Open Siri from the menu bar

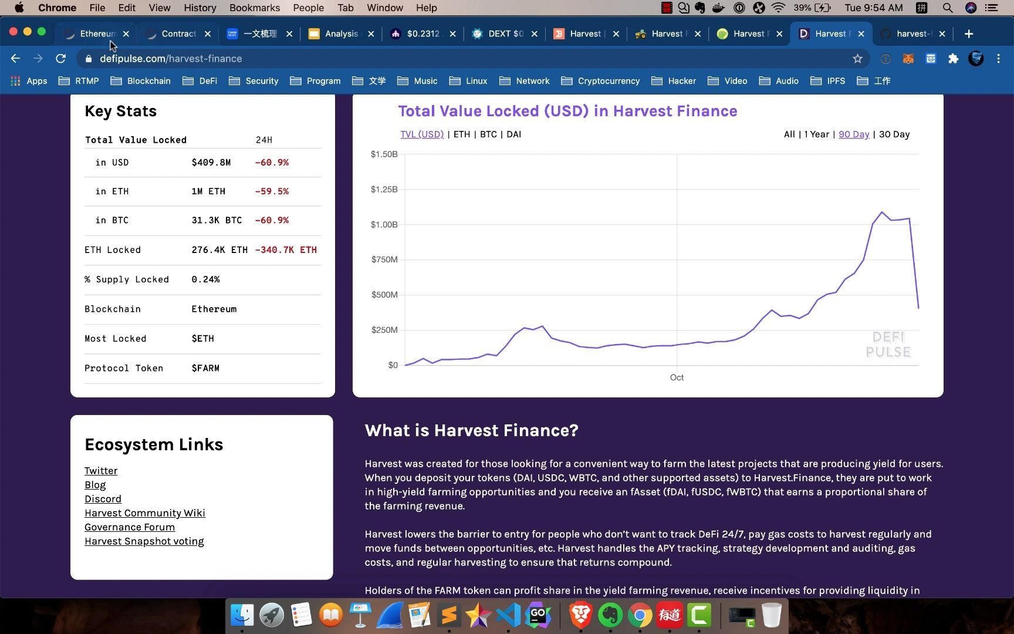point(971,8)
